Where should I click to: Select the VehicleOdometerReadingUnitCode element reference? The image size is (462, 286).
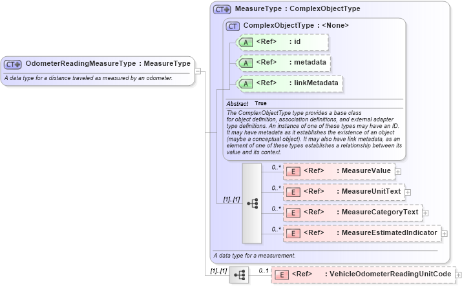coord(364,275)
